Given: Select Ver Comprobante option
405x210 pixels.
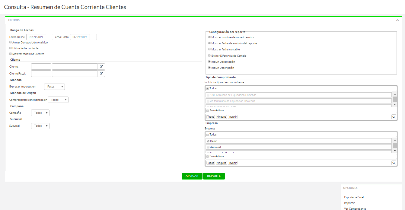Looking at the screenshot, I should pyautogui.click(x=355, y=208).
